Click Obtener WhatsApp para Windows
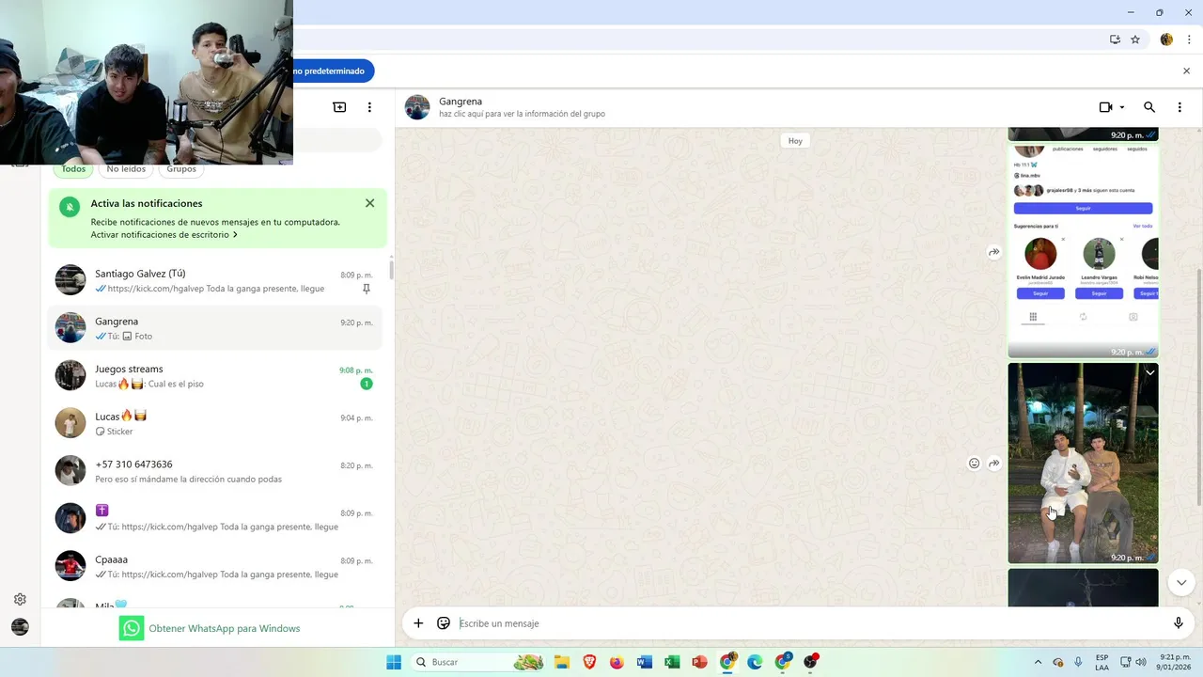Screen dimensions: 1203x677 (210, 628)
